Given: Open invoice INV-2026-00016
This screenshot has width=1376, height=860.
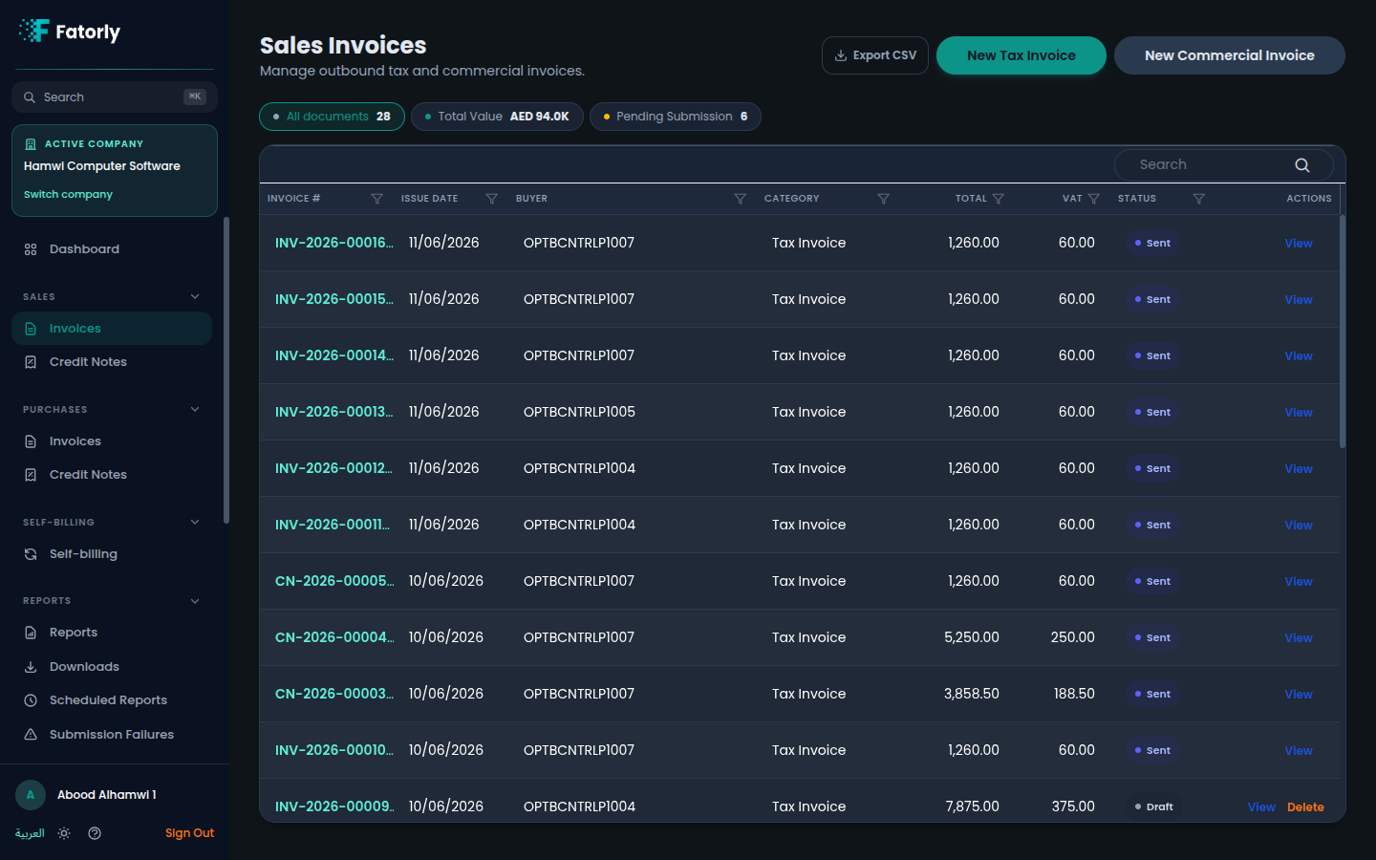Looking at the screenshot, I should (334, 243).
